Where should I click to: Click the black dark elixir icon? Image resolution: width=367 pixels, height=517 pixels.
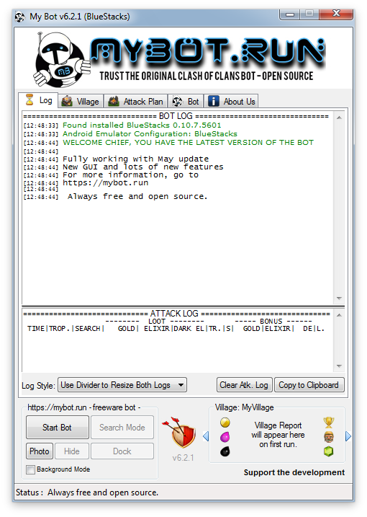pos(225,451)
